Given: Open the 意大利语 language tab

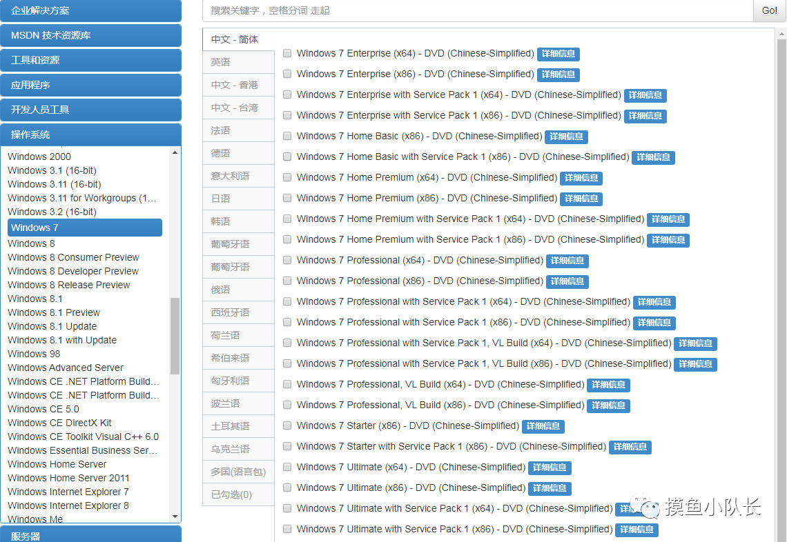Looking at the screenshot, I should click(x=238, y=176).
